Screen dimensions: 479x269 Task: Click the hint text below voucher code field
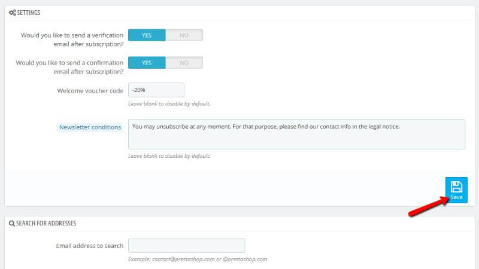pos(169,103)
